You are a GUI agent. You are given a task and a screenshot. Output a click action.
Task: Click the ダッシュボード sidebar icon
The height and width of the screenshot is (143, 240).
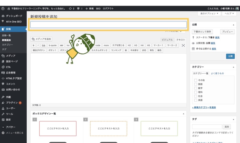point(3,16)
